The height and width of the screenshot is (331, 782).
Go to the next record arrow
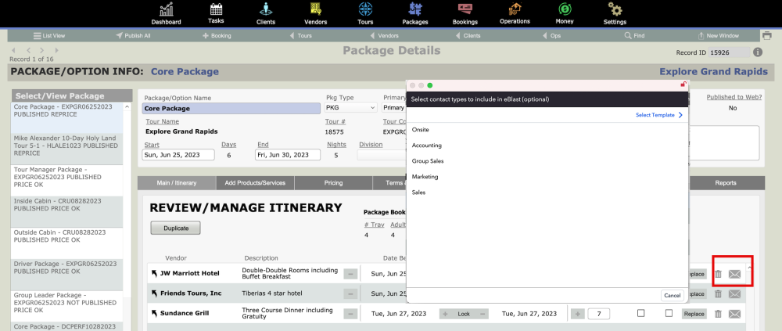[42, 50]
